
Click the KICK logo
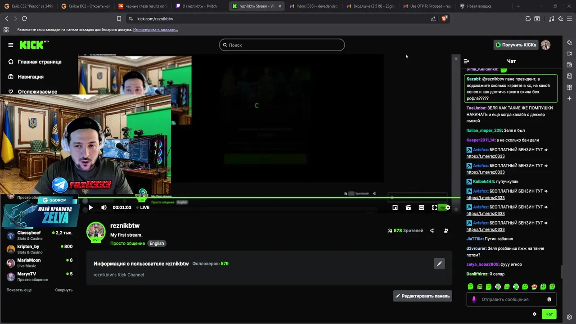(x=34, y=45)
